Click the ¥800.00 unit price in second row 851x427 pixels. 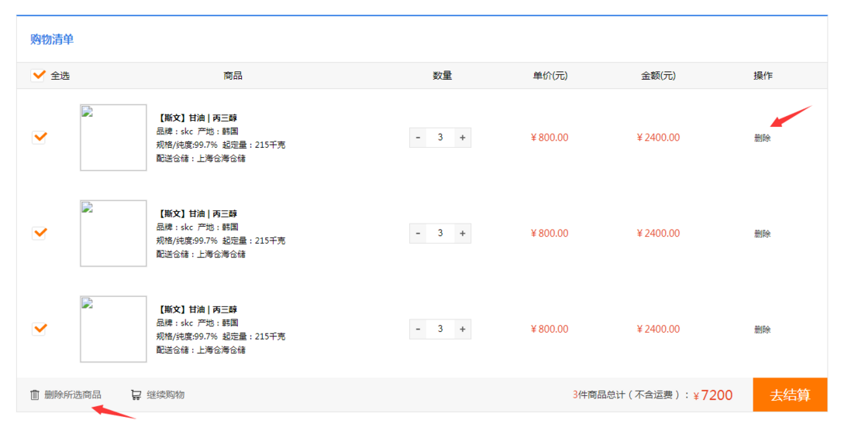(550, 234)
